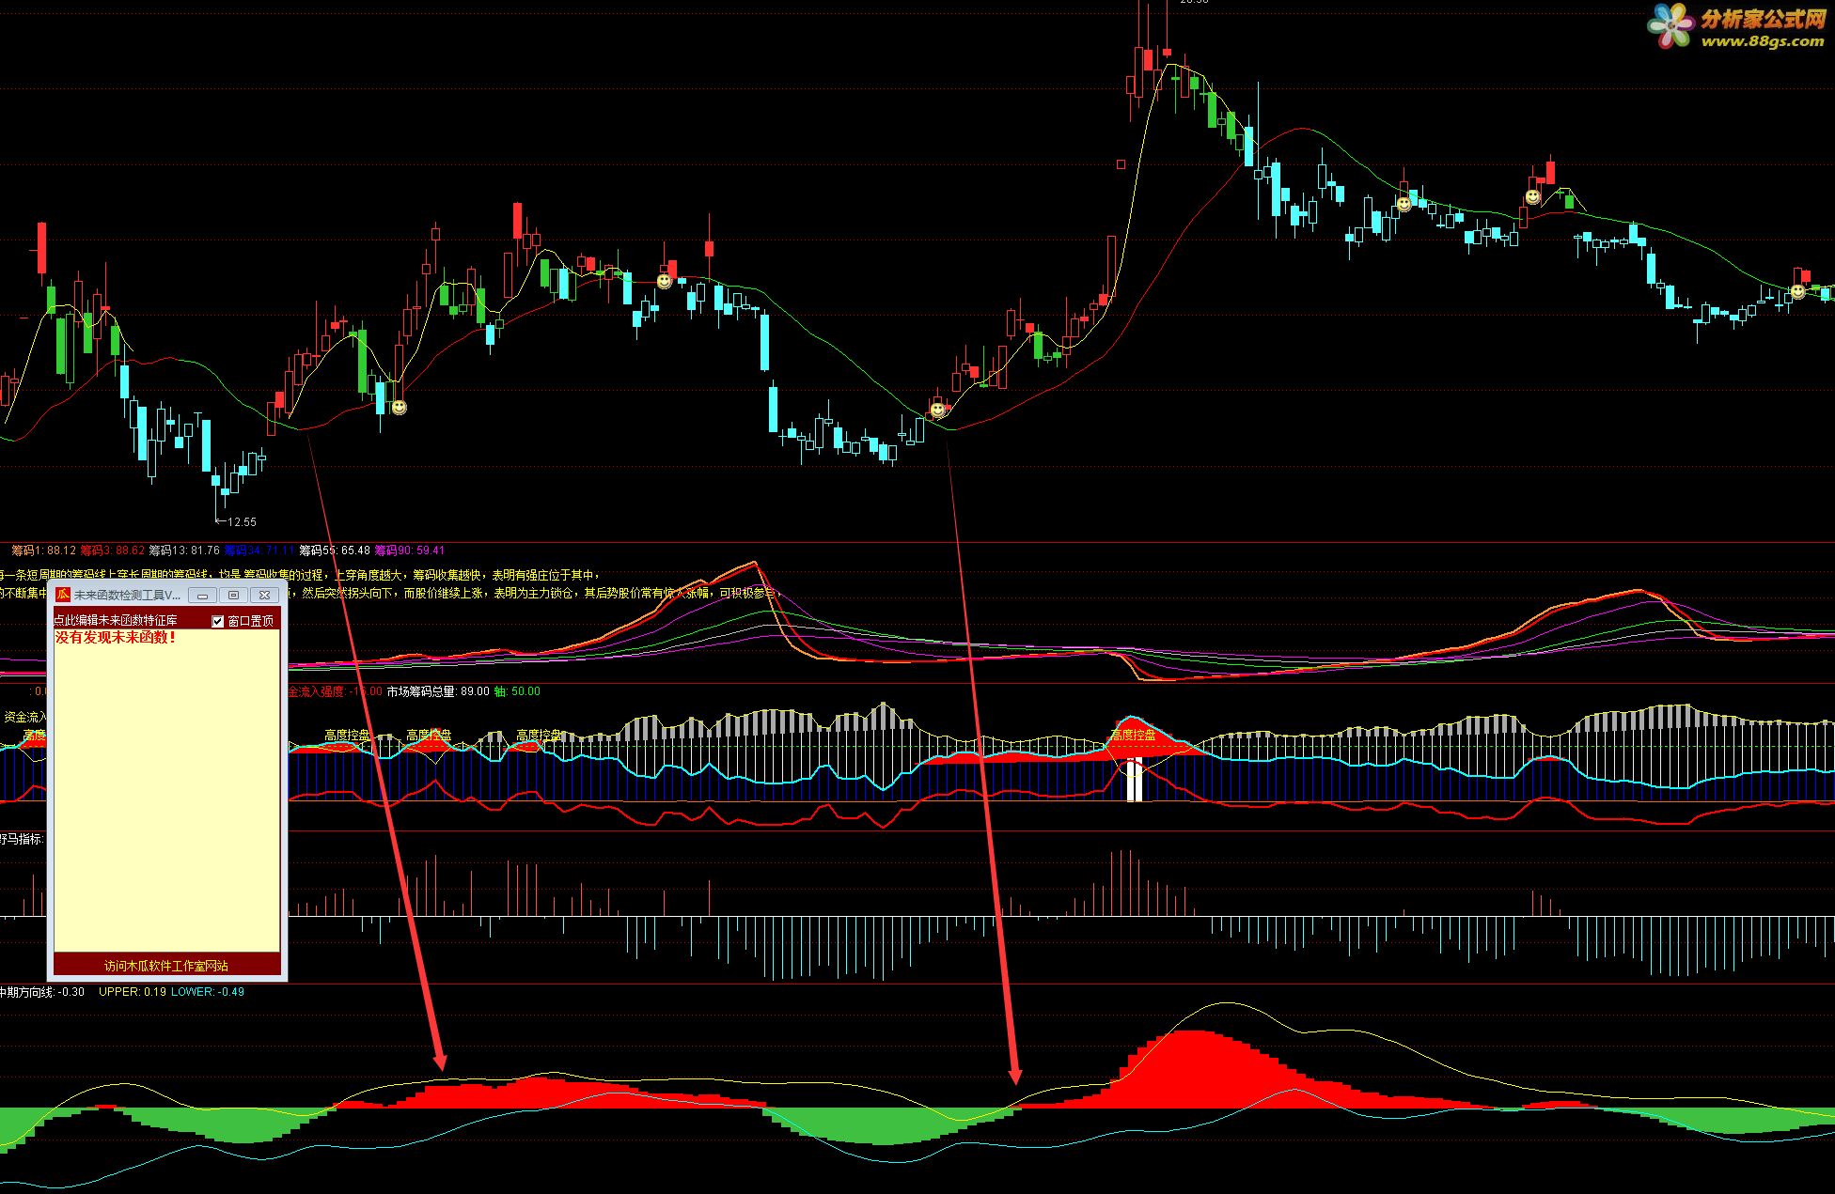Click the white bars in the money flow panel
The height and width of the screenshot is (1194, 1835).
point(1135,780)
